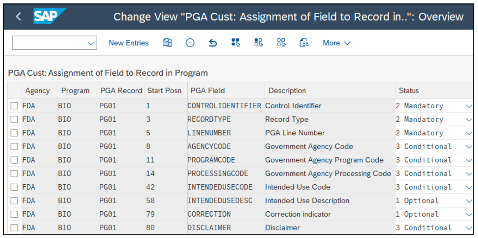Open the Status dropdown for RECORDTYPE
This screenshot has width=478, height=238.
click(469, 119)
